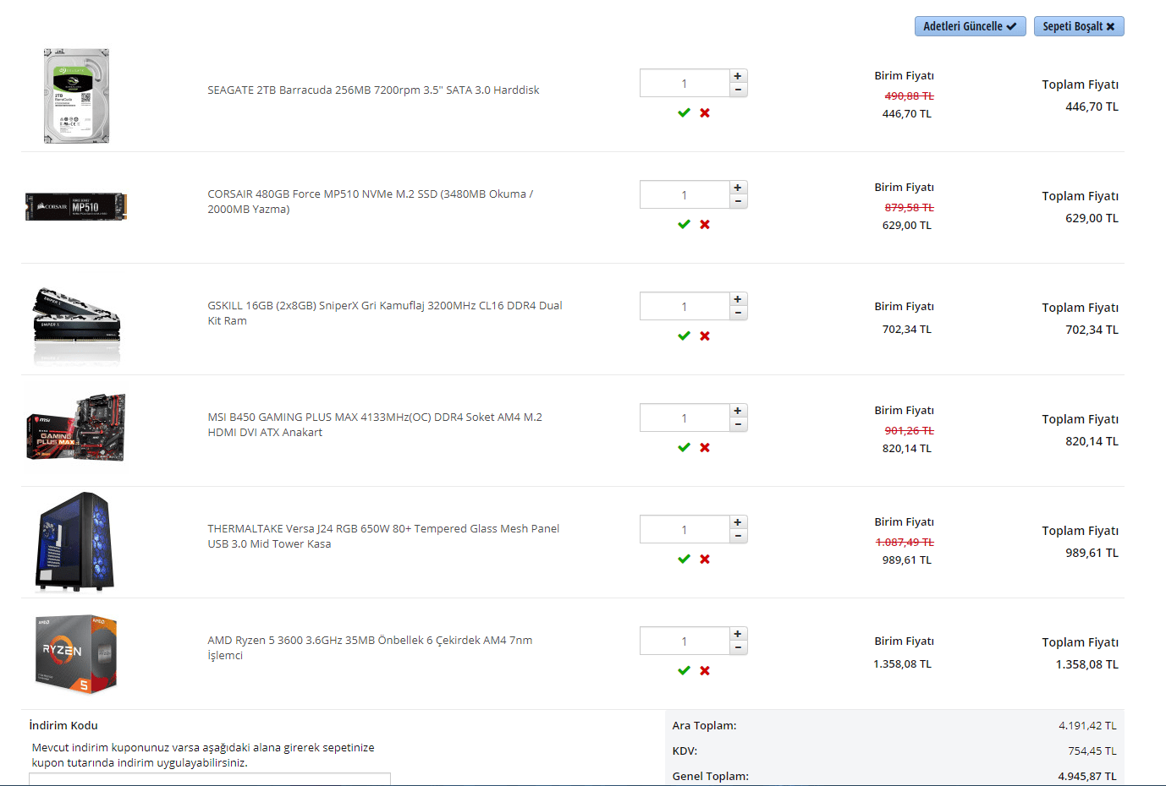This screenshot has height=786, width=1166.
Task: Click the struck-through price 1.087,49 TL
Action: click(905, 542)
